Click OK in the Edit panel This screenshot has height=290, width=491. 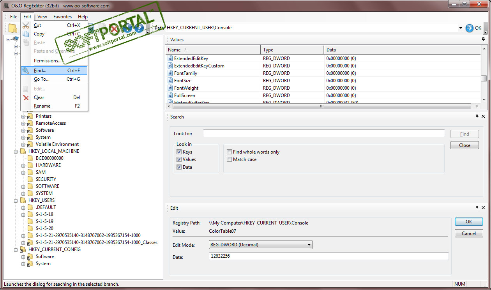469,221
